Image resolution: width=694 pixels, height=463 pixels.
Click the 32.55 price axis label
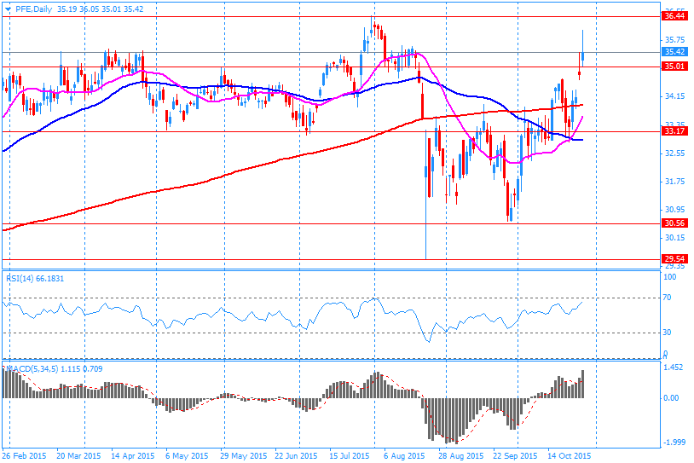pos(674,153)
